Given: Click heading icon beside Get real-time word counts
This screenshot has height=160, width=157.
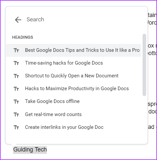Looking at the screenshot, I should (x=16, y=115).
